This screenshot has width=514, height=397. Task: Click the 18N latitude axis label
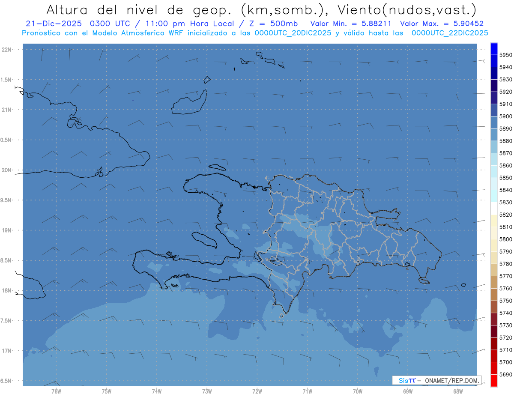pyautogui.click(x=7, y=290)
